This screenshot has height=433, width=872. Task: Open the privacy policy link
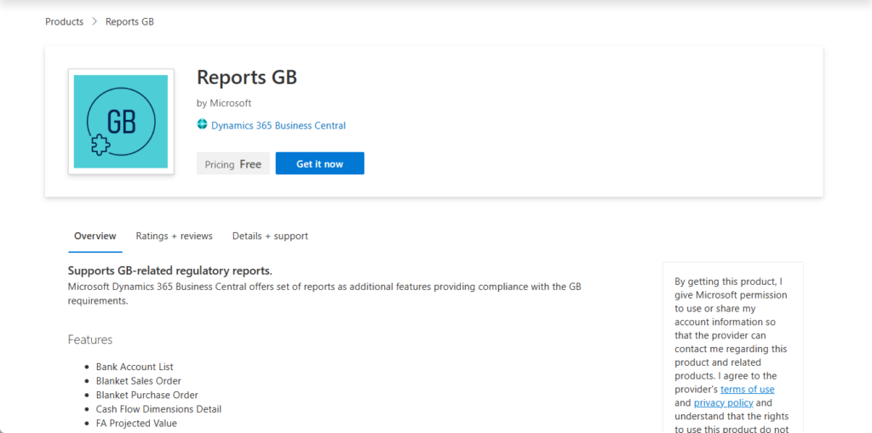tap(723, 402)
